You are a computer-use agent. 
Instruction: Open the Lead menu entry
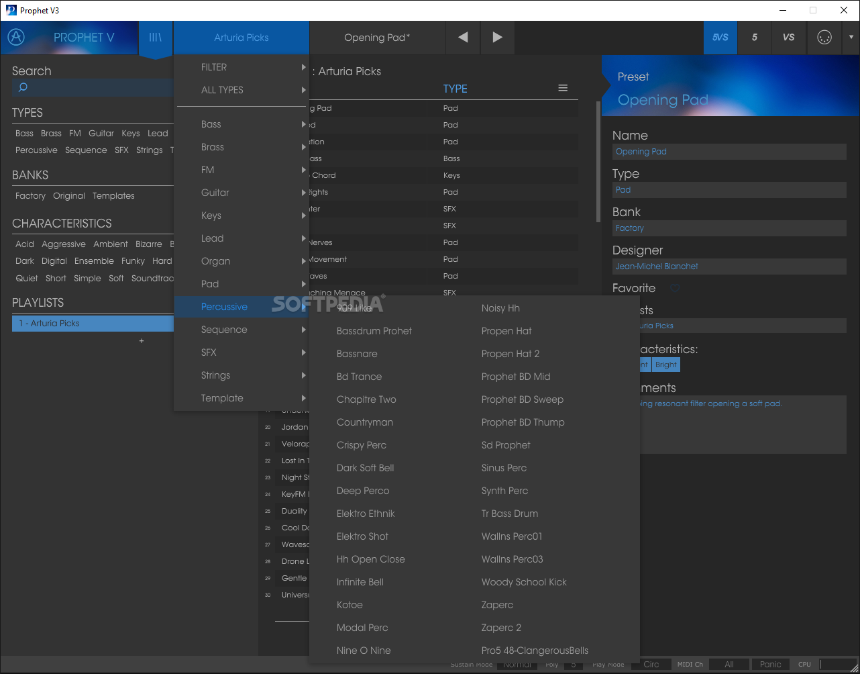click(241, 238)
